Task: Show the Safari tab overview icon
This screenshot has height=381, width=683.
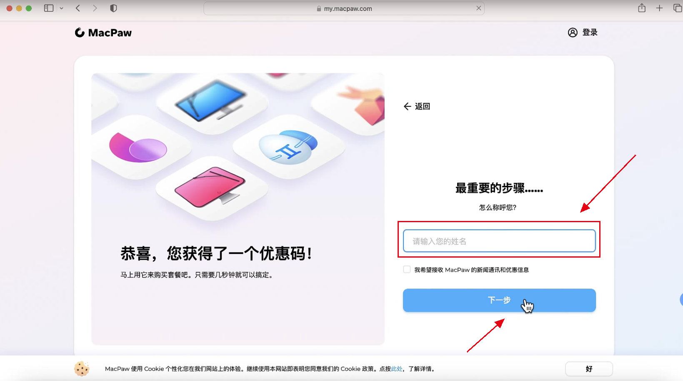Action: pos(678,8)
